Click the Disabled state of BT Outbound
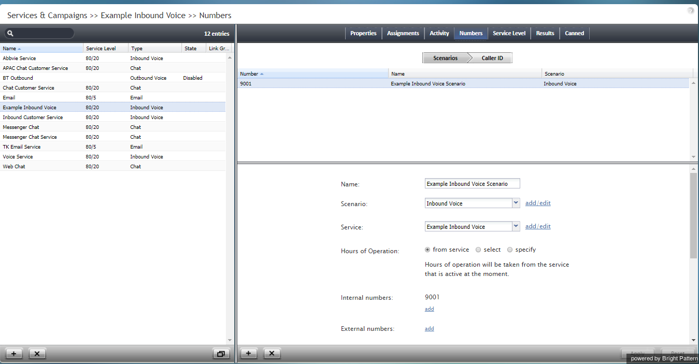The image size is (699, 364). click(x=193, y=78)
